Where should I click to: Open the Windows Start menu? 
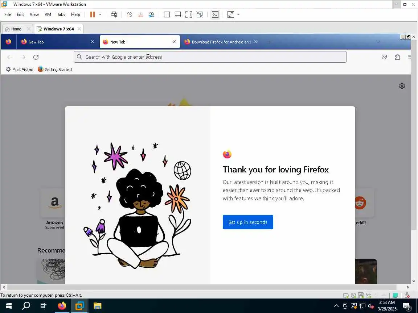click(x=9, y=305)
